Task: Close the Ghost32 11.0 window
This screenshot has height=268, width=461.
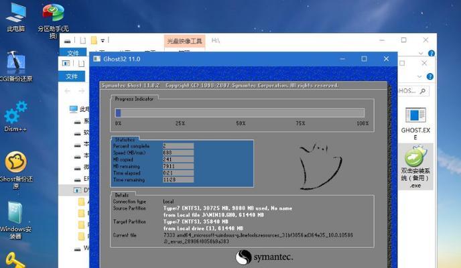Action: point(387,59)
